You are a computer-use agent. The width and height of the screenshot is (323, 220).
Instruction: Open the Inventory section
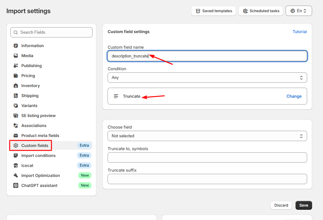(31, 86)
